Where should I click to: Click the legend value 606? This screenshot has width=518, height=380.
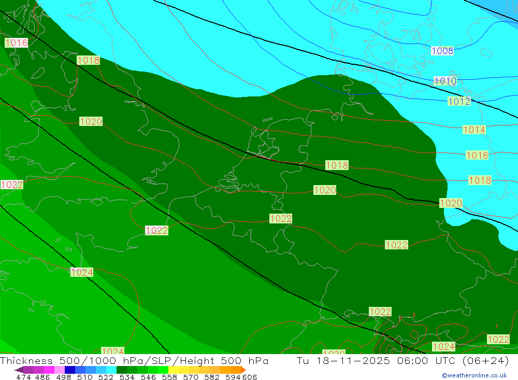(250, 377)
